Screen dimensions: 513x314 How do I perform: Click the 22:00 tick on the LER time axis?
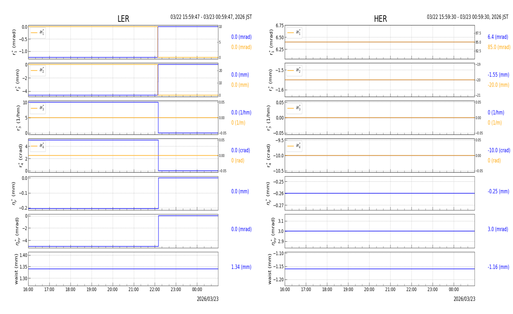point(155,290)
